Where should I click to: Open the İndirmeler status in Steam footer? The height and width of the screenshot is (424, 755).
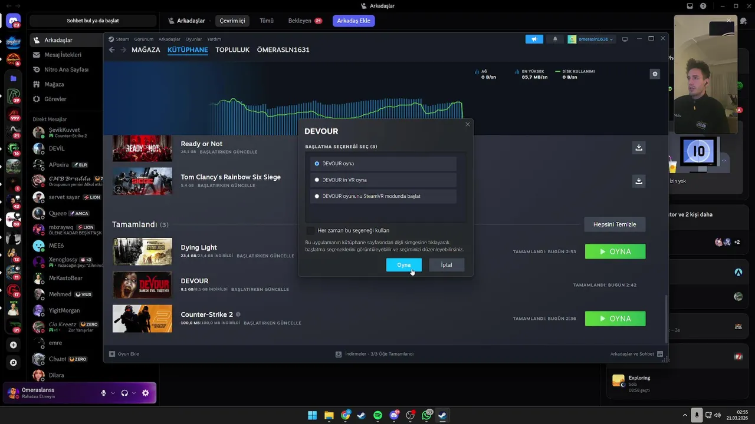[x=375, y=354]
